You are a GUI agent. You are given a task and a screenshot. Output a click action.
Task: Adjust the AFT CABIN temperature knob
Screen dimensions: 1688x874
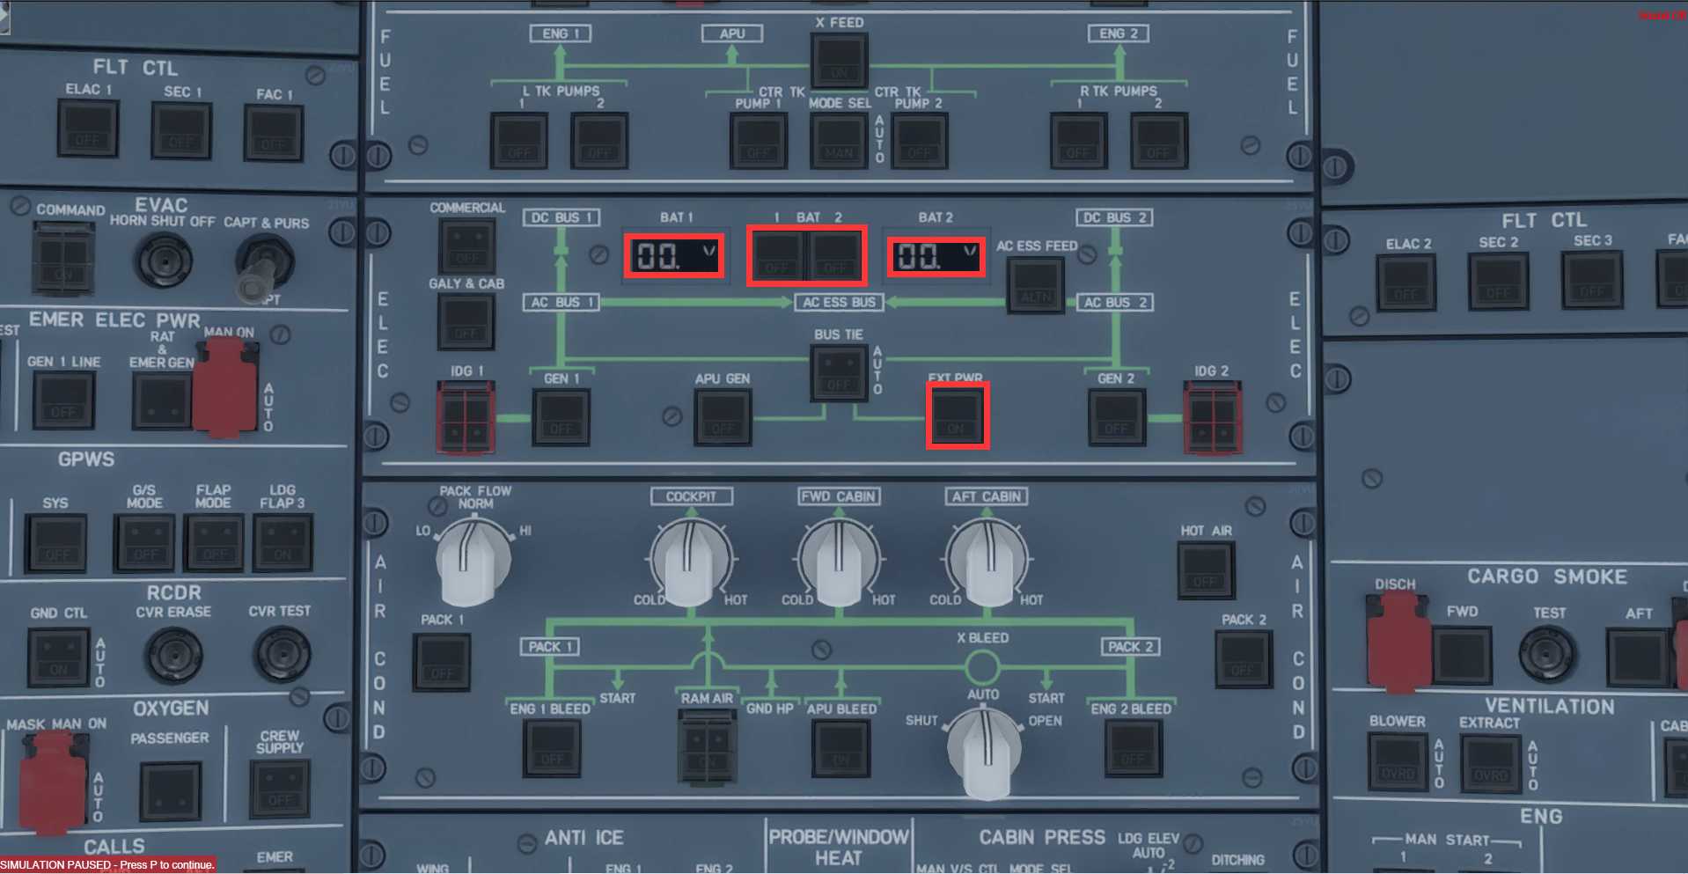point(987,562)
